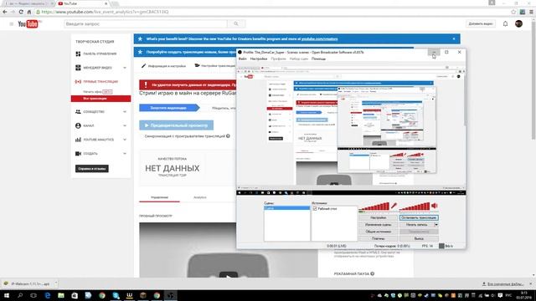Click the search magnifier button on YouTube

236,24
